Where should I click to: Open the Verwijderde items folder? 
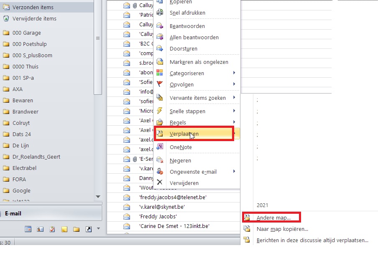click(34, 18)
